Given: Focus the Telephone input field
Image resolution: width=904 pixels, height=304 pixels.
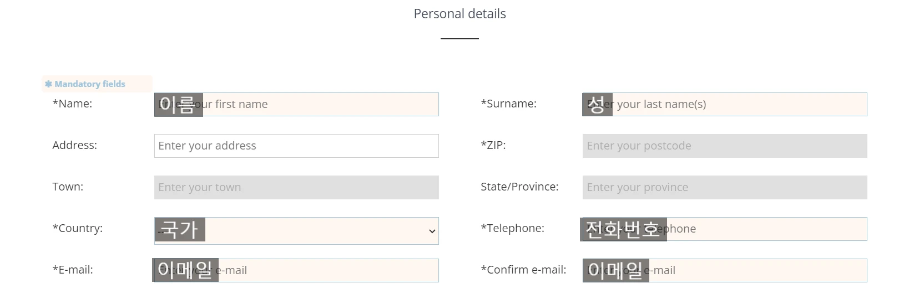Looking at the screenshot, I should point(766,229).
